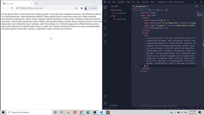204x115 pixels.
Task: Close the youtube.html editor tab
Action: (x=147, y=6)
